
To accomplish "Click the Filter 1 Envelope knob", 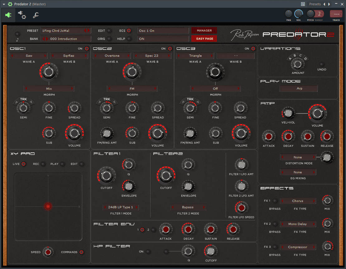I will (129, 186).
